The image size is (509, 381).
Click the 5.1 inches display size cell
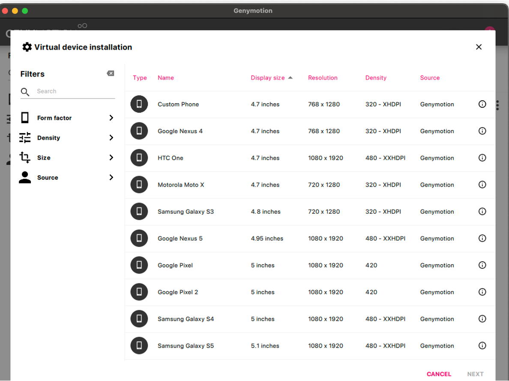(265, 346)
